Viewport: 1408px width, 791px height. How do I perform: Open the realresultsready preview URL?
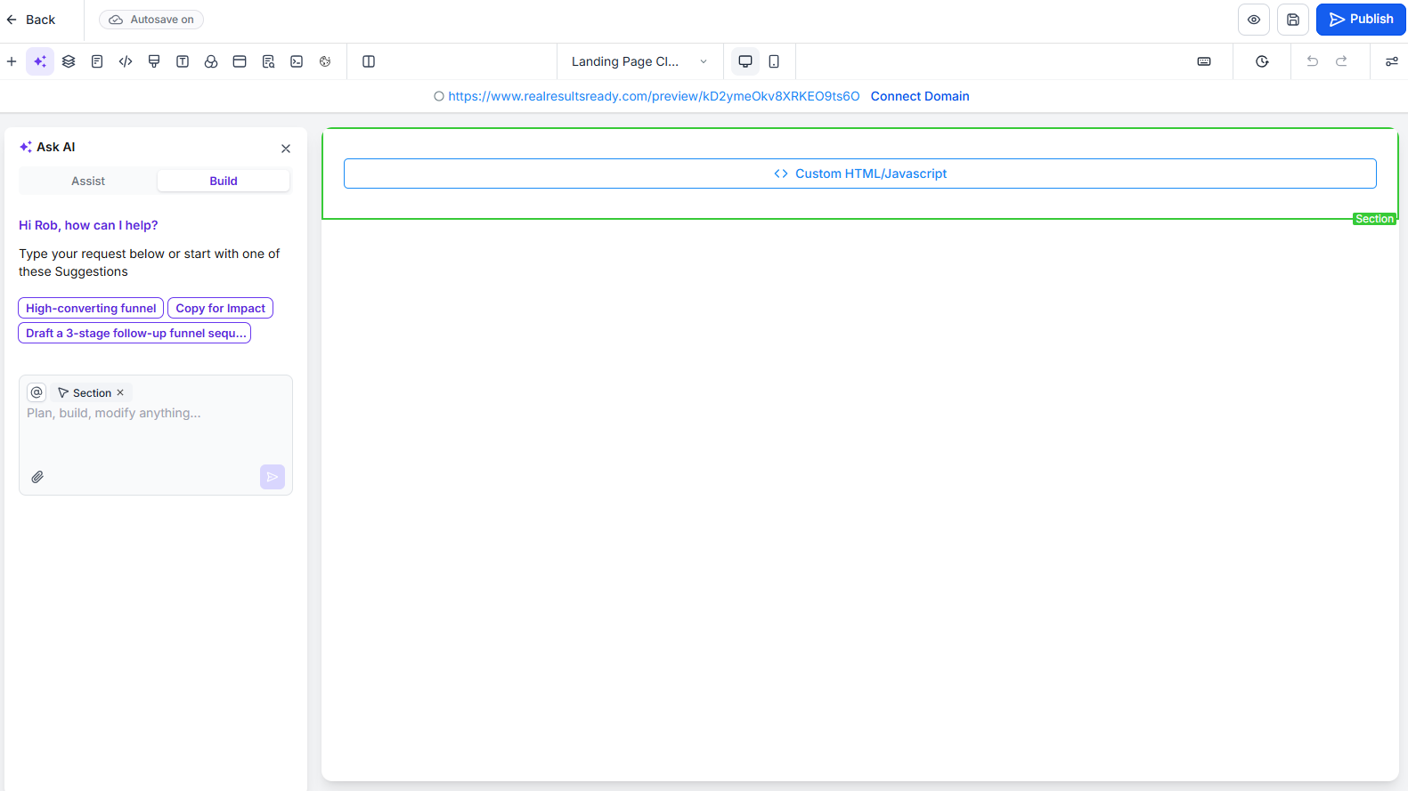coord(654,96)
